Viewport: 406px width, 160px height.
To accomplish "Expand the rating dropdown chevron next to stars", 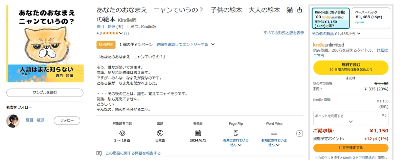I will pyautogui.click(x=121, y=33).
